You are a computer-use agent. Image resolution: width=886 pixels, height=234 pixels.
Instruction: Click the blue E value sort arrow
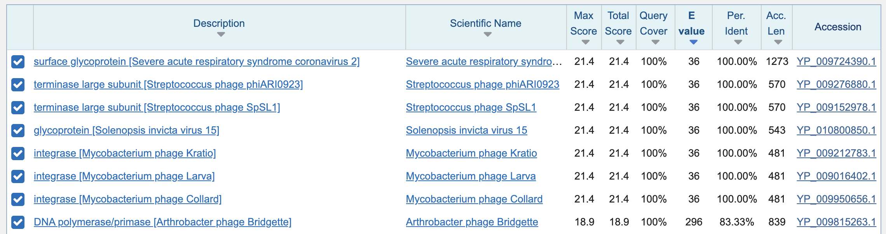[x=694, y=42]
